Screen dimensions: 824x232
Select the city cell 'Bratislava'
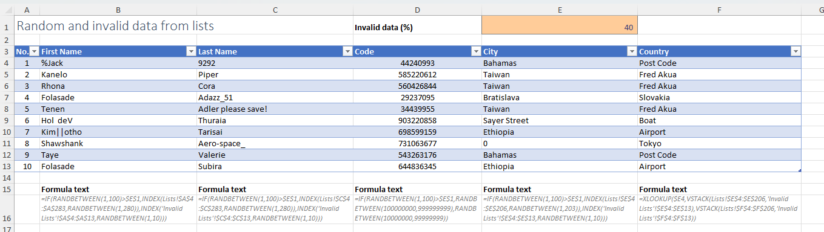coord(559,98)
